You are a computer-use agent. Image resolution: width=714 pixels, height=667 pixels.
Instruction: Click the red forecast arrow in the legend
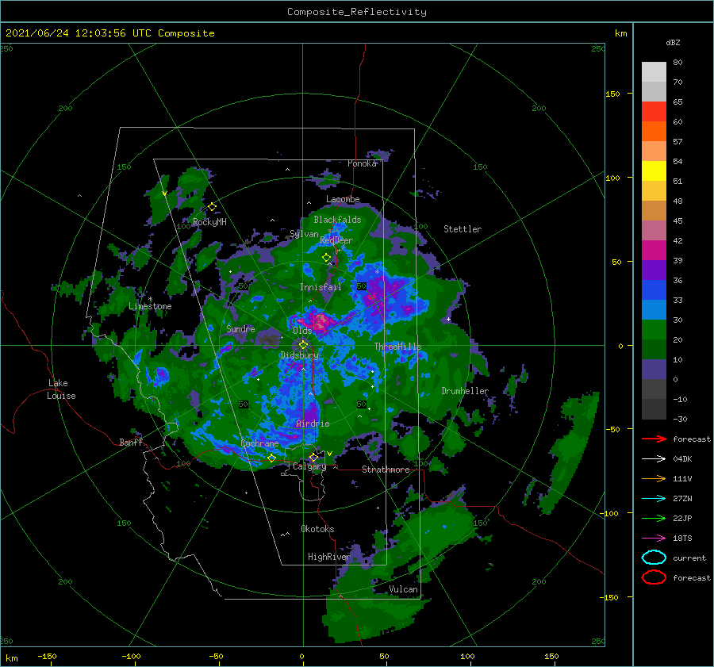point(654,439)
